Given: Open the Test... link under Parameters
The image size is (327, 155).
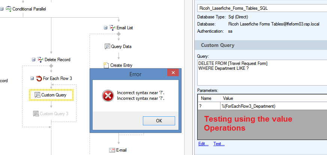Looking at the screenshot, I should (x=219, y=144).
